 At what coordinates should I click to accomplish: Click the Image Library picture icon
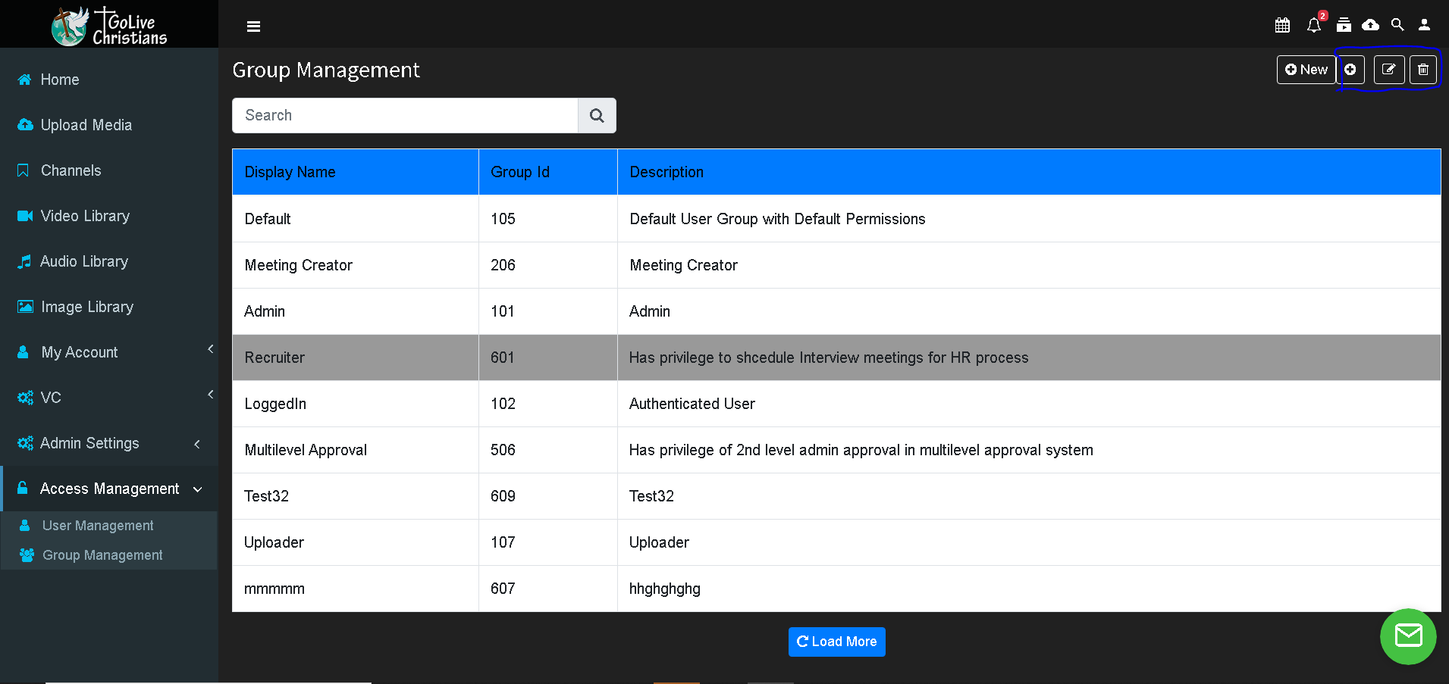[x=25, y=307]
